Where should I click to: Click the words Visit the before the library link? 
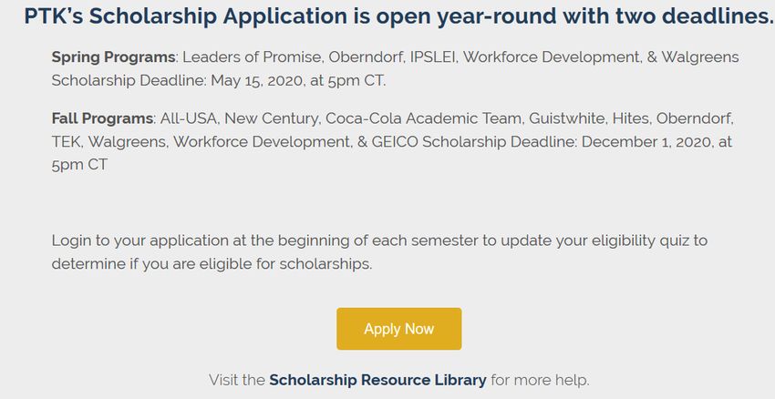pos(237,380)
